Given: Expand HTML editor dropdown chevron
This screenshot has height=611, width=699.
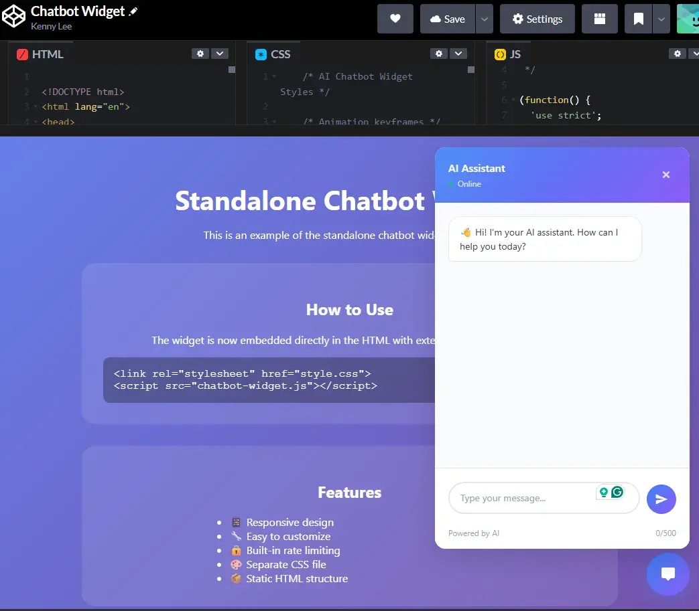Looking at the screenshot, I should click(220, 54).
